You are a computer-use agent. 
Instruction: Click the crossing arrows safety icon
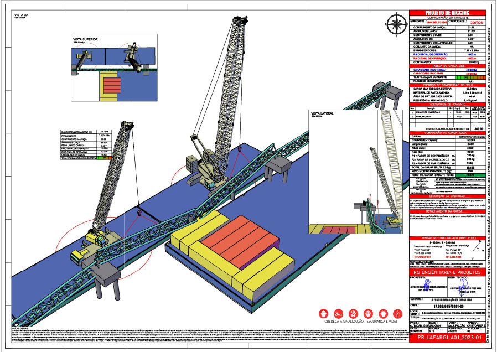point(397,314)
